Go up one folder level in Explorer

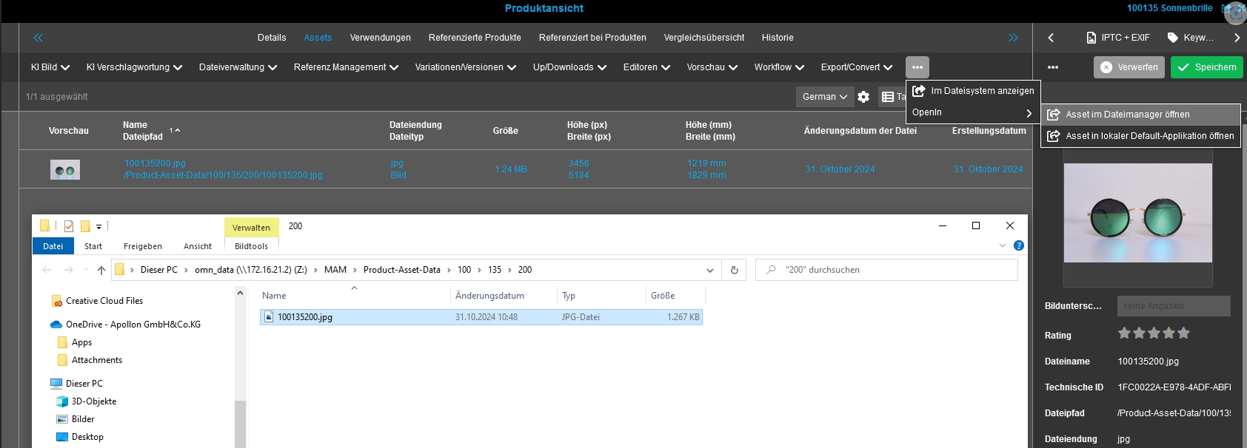click(101, 270)
